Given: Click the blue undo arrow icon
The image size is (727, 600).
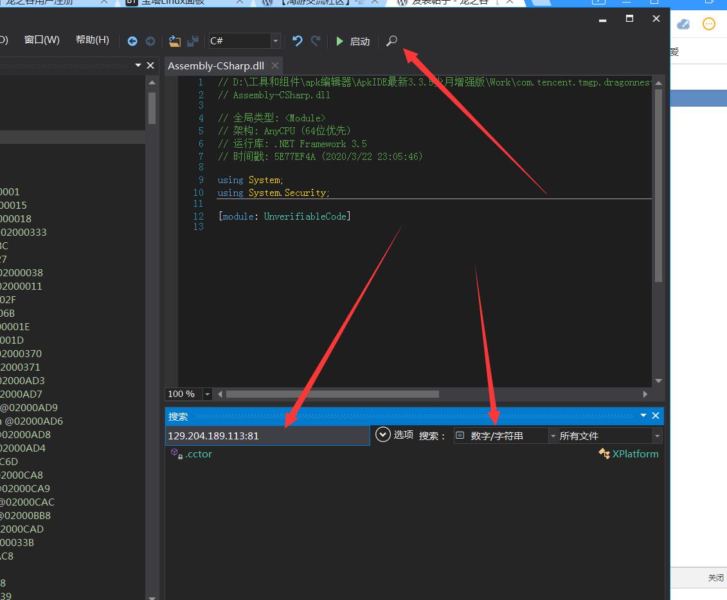Looking at the screenshot, I should (x=297, y=41).
